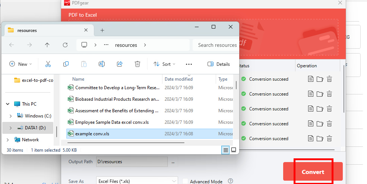Screen dimensions: 367x184
Task: Switch Explorer to details list view icon
Action: [225, 150]
